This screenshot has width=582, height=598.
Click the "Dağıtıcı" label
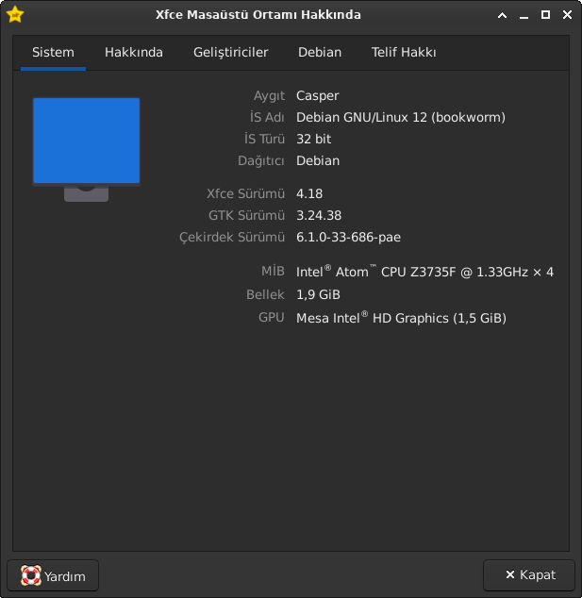click(261, 161)
